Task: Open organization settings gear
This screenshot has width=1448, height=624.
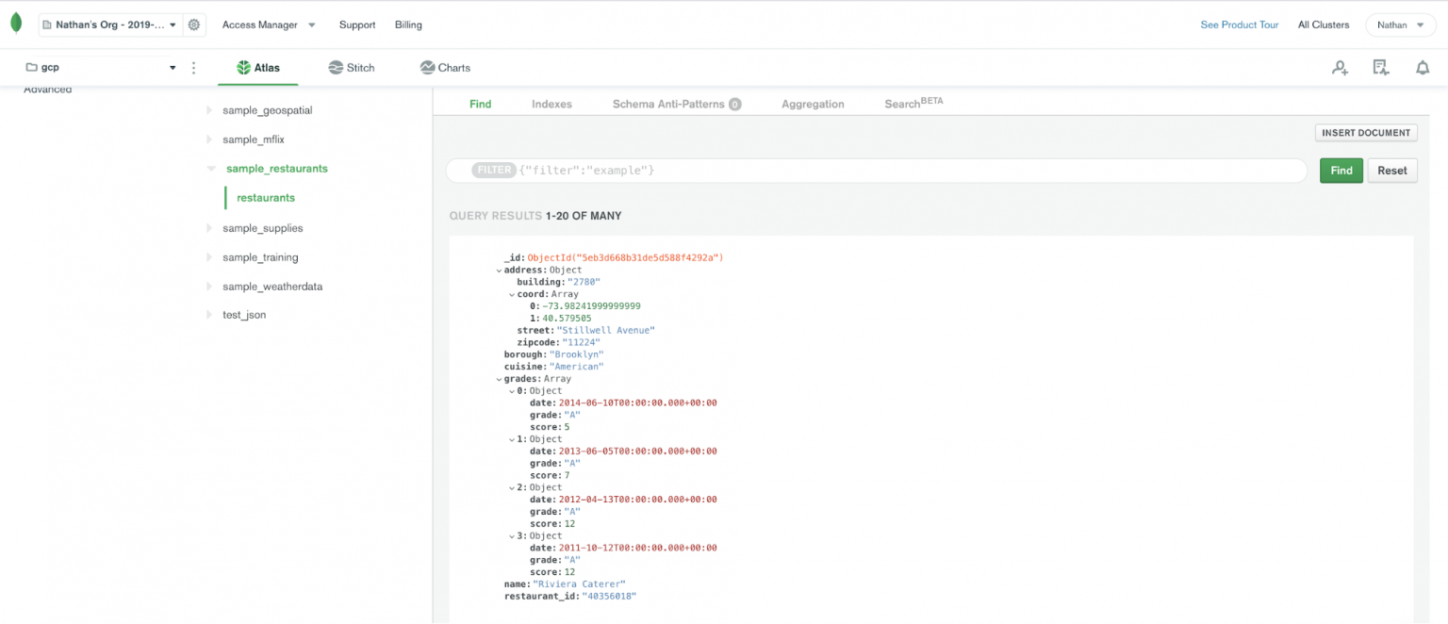Action: point(194,25)
